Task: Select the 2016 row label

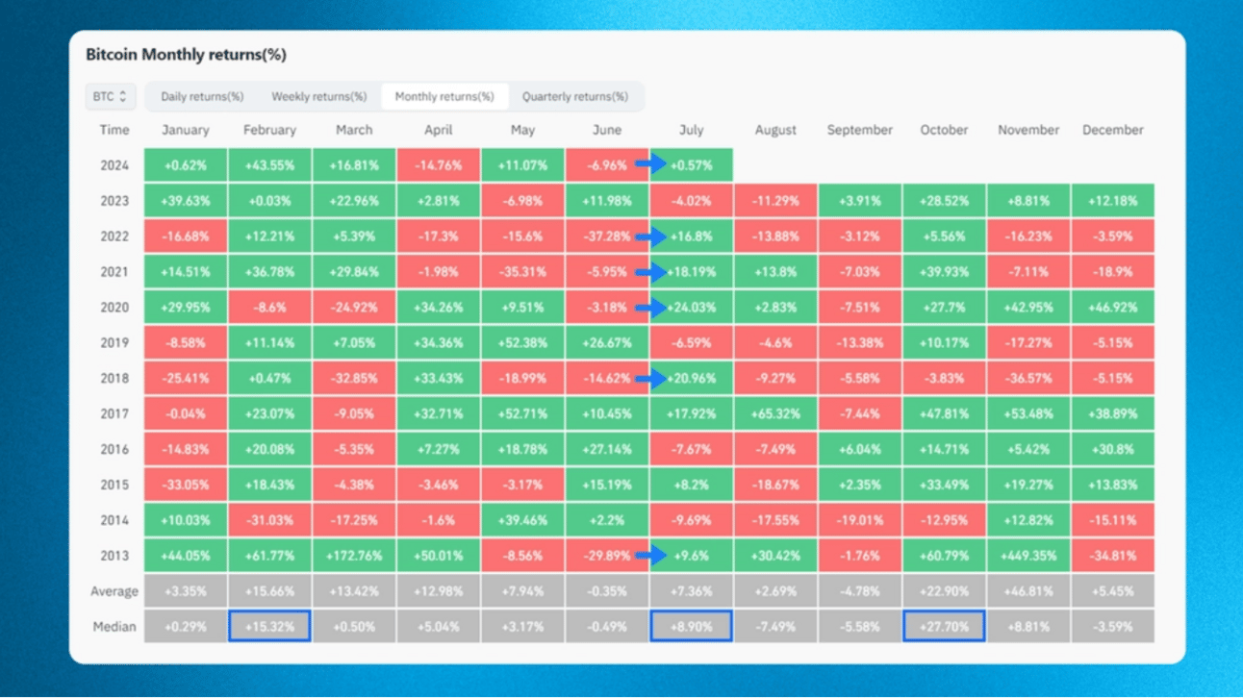Action: pos(114,449)
